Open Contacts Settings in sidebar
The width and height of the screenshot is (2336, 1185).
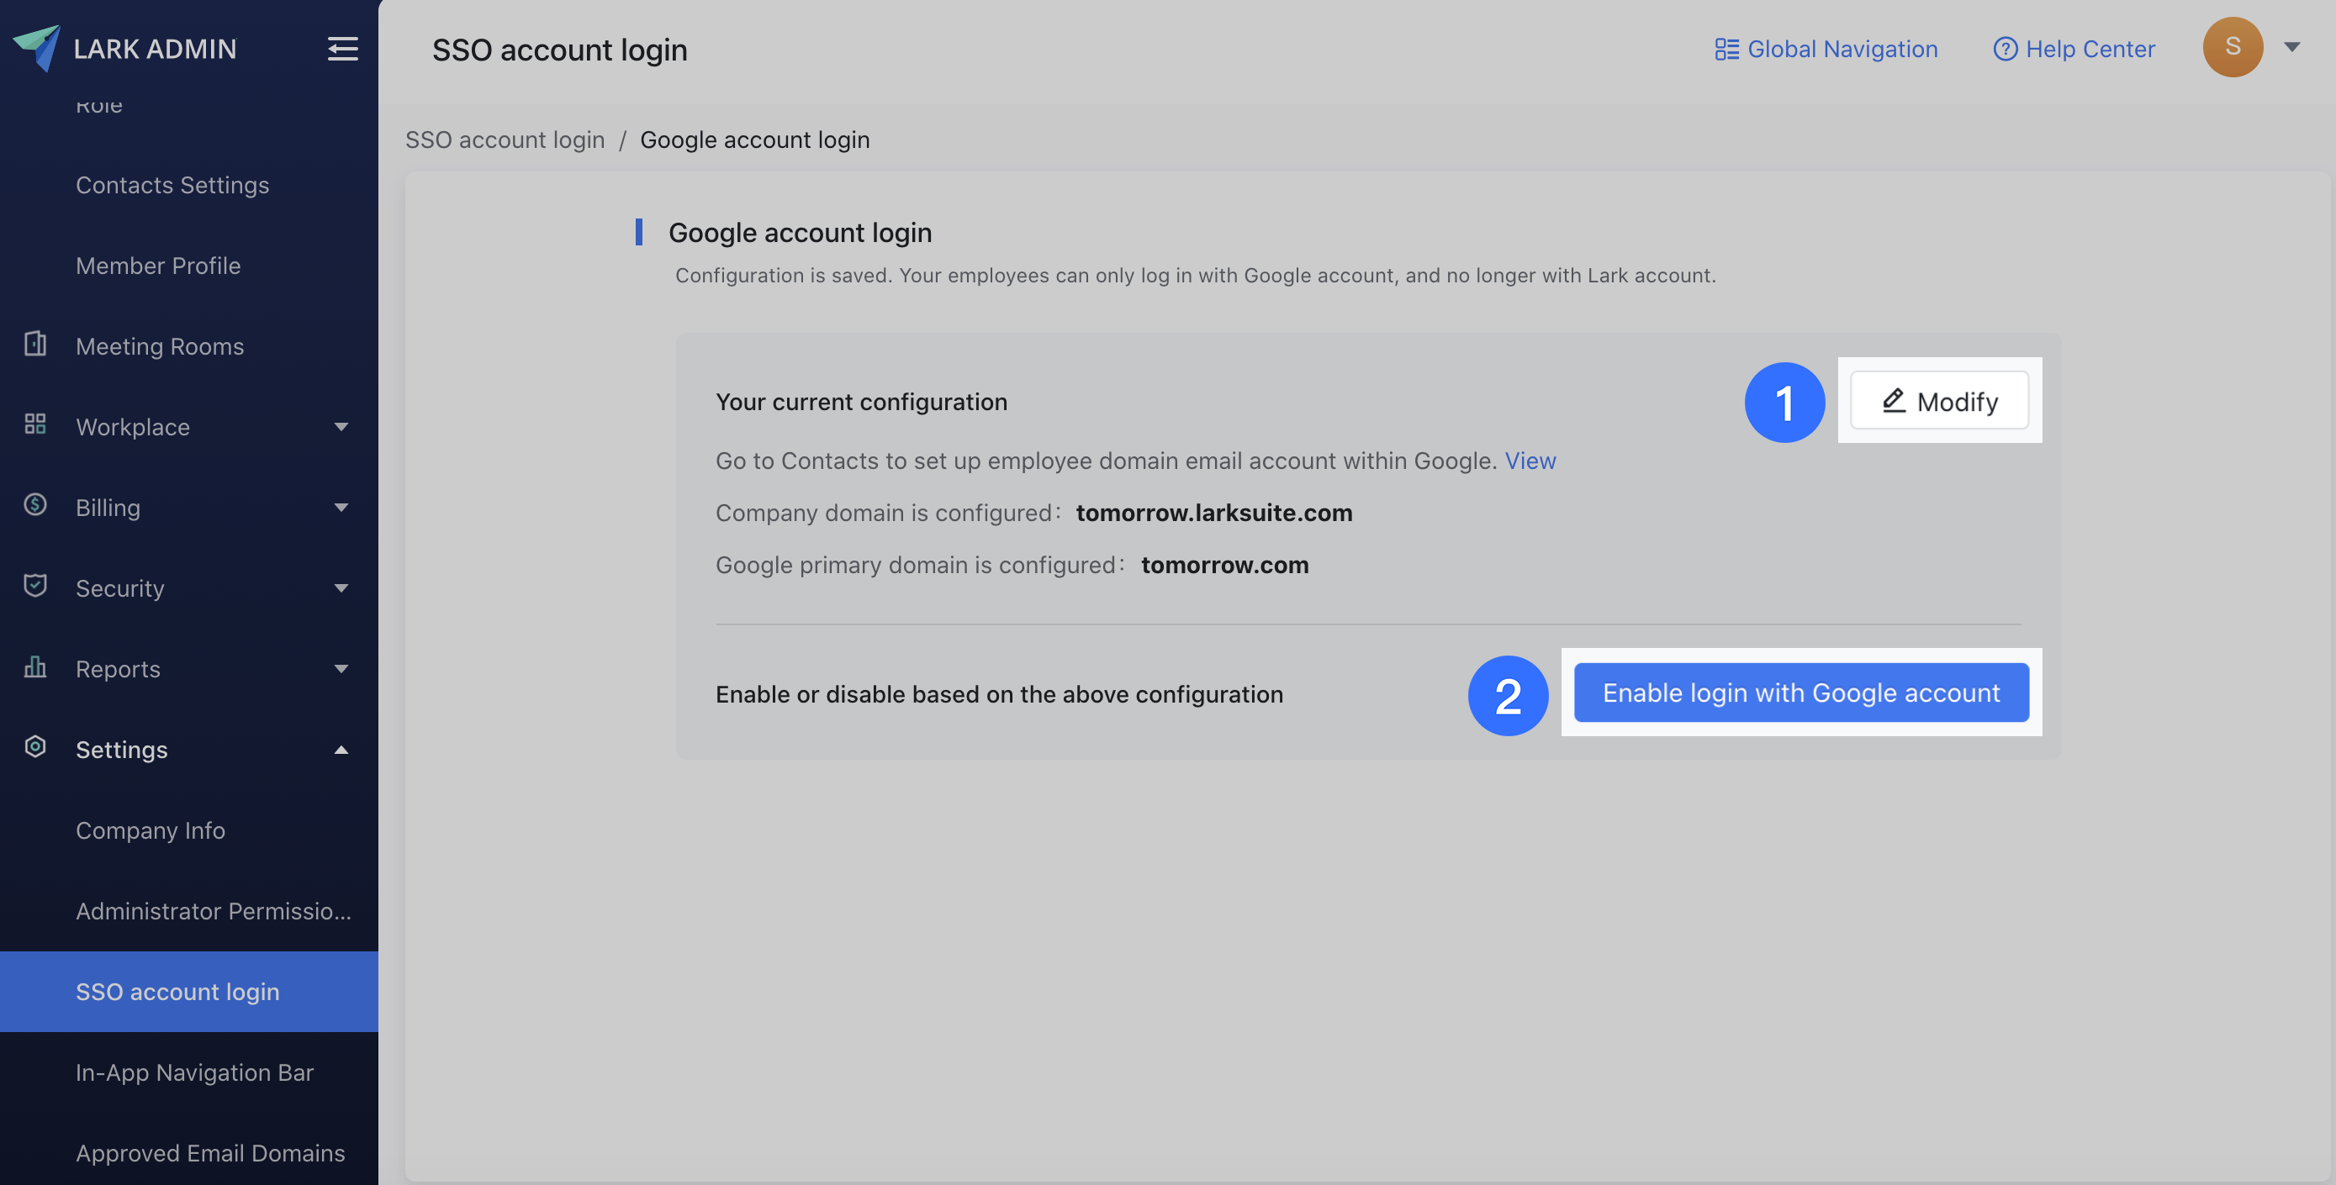pos(172,185)
